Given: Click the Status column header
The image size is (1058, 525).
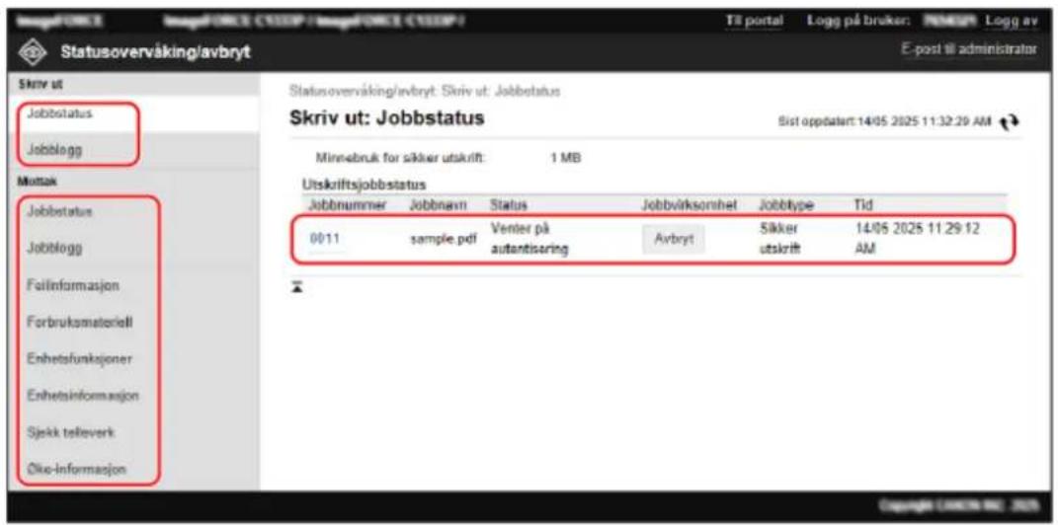Looking at the screenshot, I should pos(509,203).
